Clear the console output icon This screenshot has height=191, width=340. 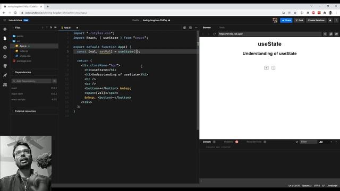[297, 142]
